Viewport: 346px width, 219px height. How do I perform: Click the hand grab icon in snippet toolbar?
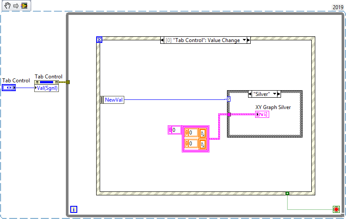(7, 6)
